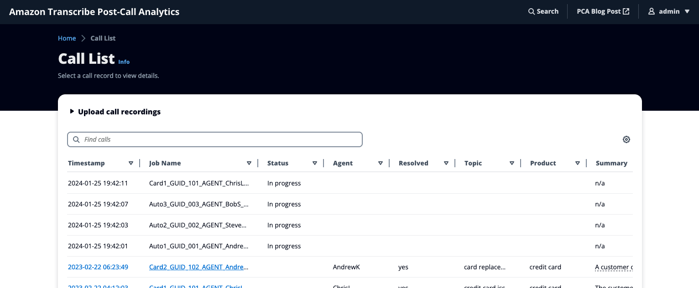Click the Call List breadcrumb text
The height and width of the screenshot is (288, 699).
pos(103,38)
